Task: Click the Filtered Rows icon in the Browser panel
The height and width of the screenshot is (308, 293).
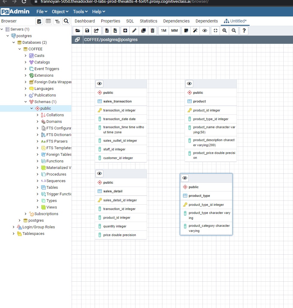Action: tap(57, 21)
